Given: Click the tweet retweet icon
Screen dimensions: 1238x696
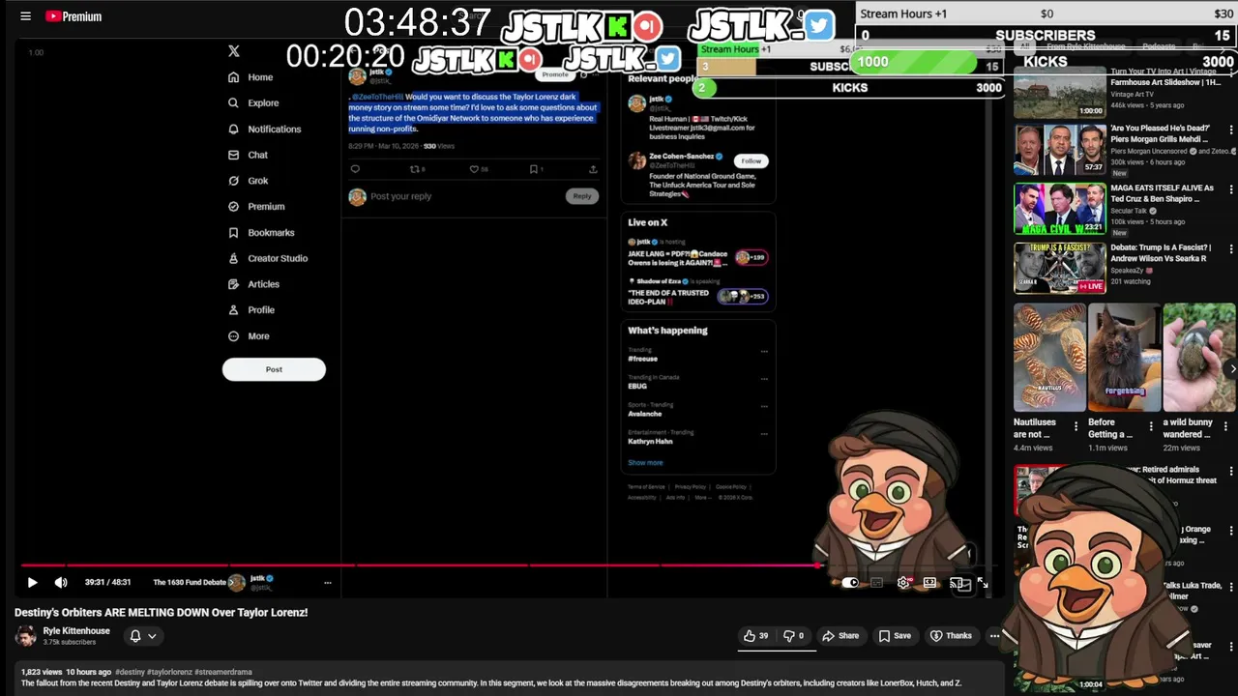Looking at the screenshot, I should [417, 169].
